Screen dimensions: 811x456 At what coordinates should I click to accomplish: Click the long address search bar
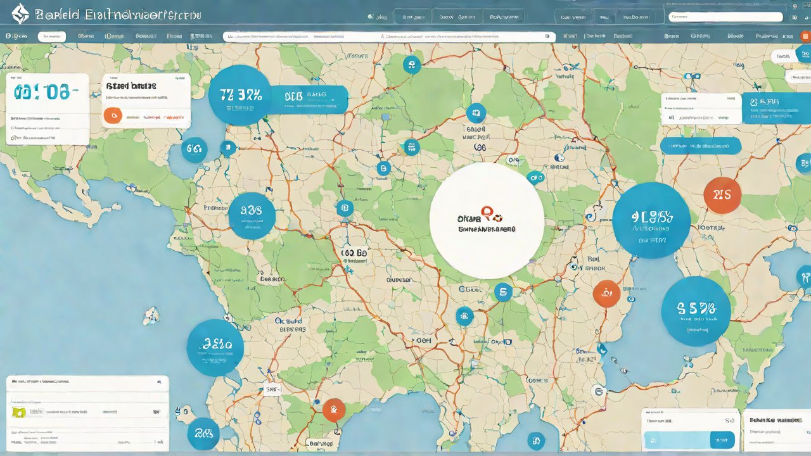click(x=389, y=37)
